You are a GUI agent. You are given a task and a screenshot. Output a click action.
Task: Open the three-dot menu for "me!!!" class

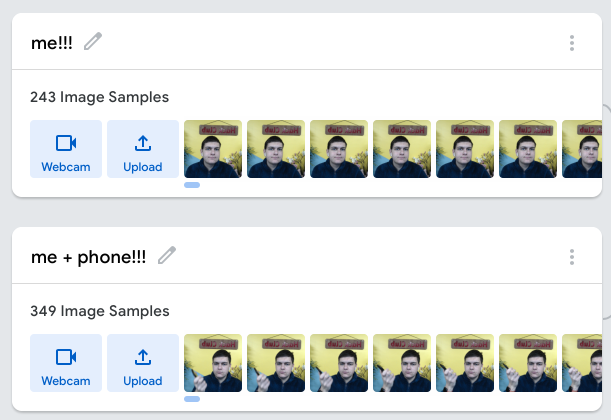click(x=572, y=43)
